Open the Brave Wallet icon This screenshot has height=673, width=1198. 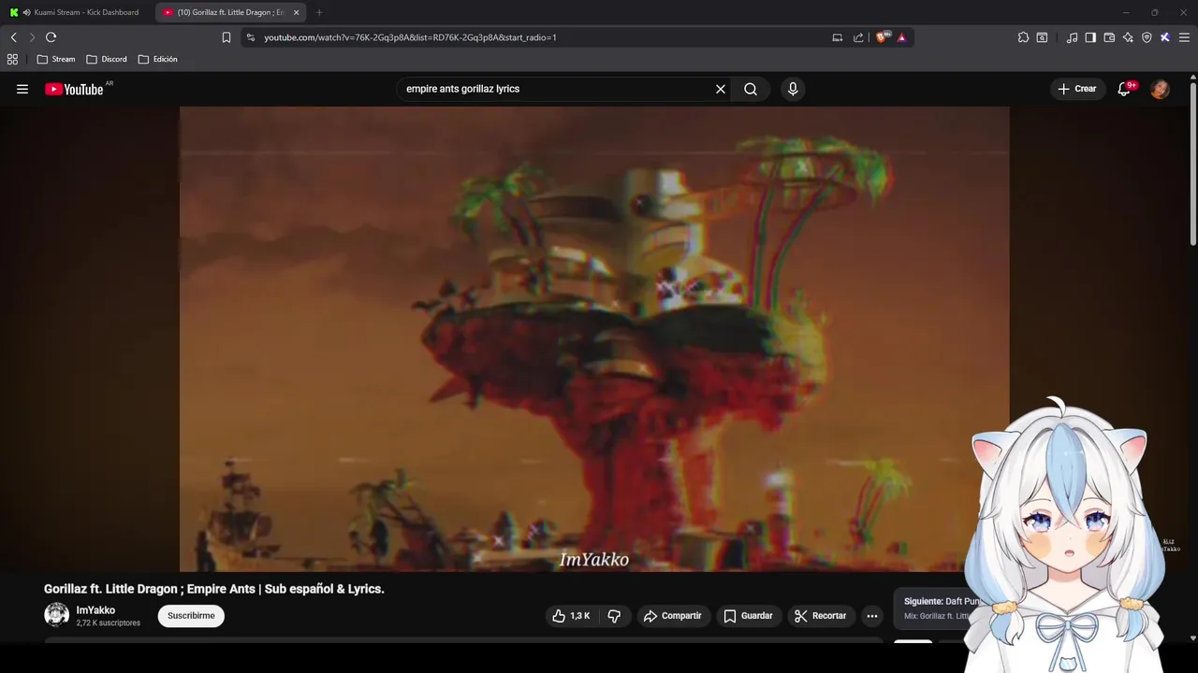point(1109,37)
